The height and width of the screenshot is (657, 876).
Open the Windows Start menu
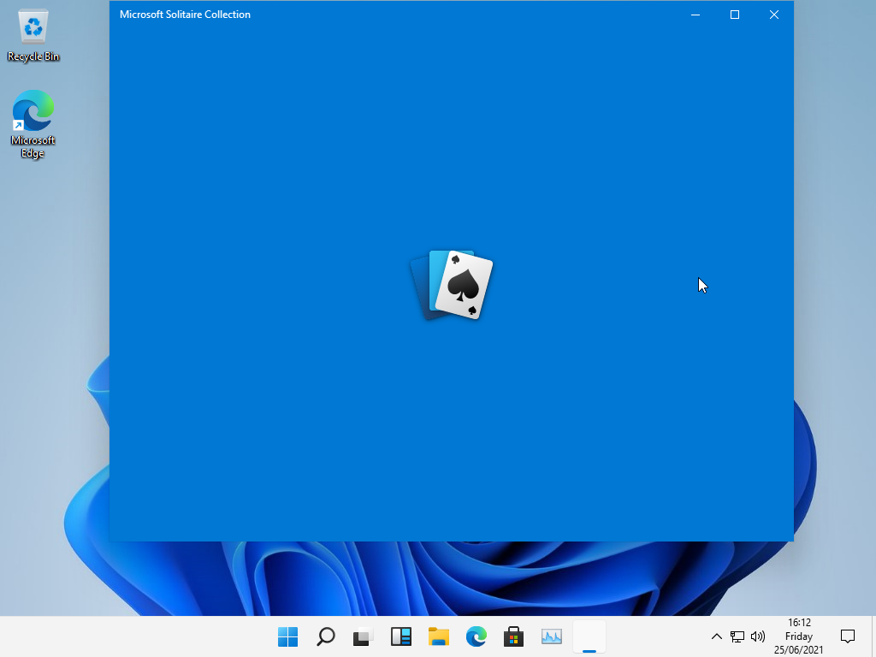click(x=287, y=636)
